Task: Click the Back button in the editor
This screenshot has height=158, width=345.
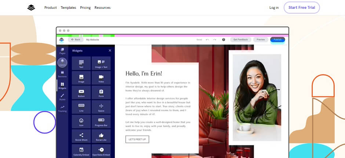Action: 76,40
